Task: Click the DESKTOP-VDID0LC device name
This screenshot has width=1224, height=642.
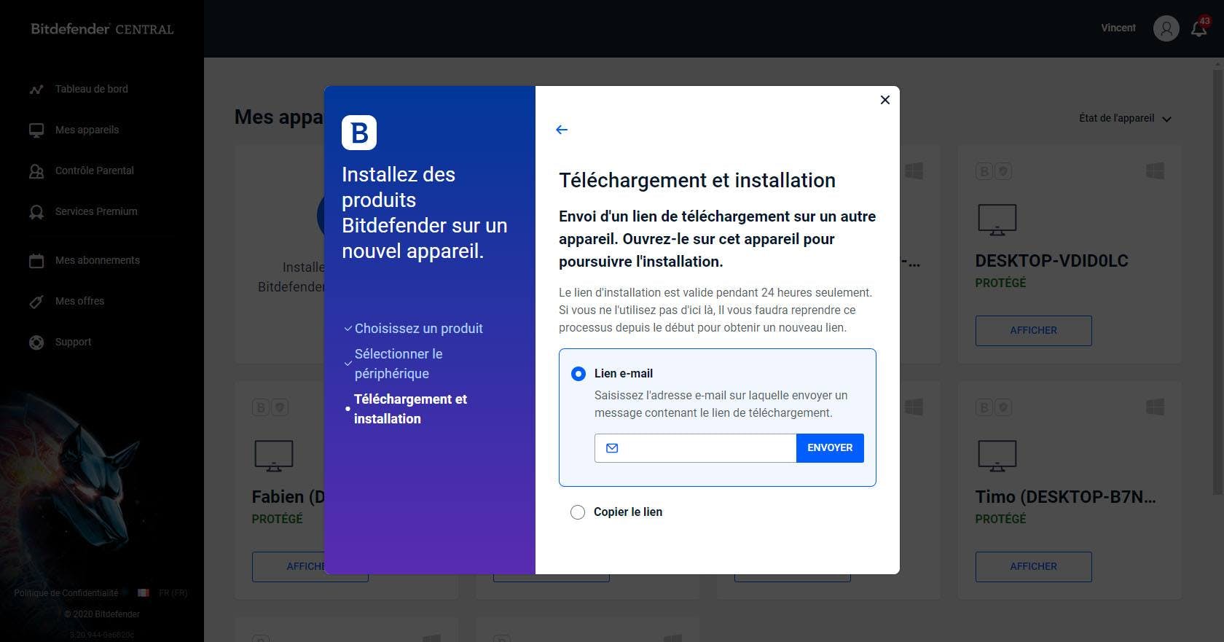Action: click(1051, 261)
